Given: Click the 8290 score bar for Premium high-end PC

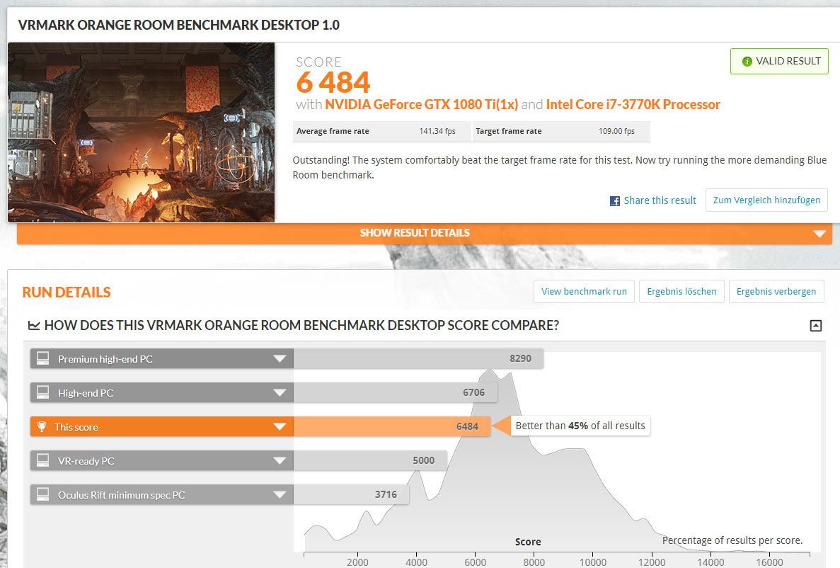Looking at the screenshot, I should (418, 359).
